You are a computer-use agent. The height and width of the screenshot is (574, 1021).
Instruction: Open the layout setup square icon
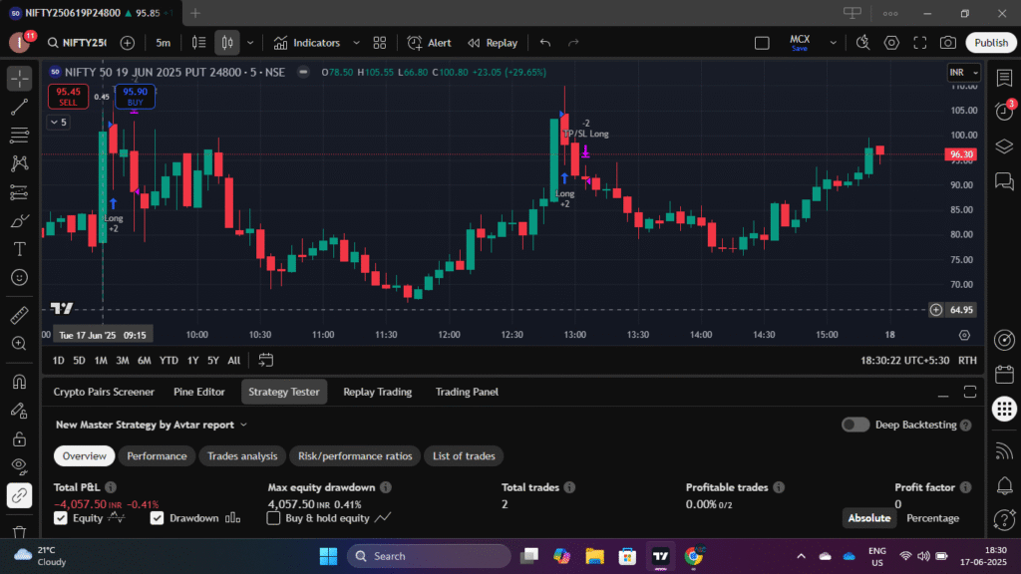(762, 43)
